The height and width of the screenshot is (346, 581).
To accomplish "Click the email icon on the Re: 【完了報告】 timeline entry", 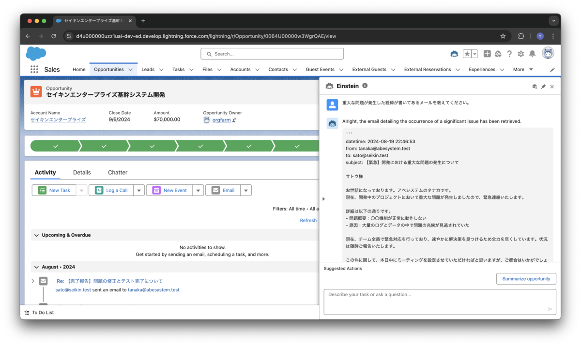I will [x=43, y=281].
